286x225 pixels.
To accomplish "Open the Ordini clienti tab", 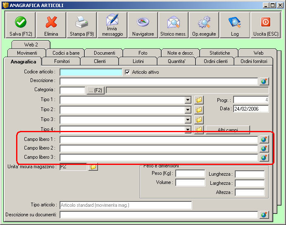I will pyautogui.click(x=216, y=61).
